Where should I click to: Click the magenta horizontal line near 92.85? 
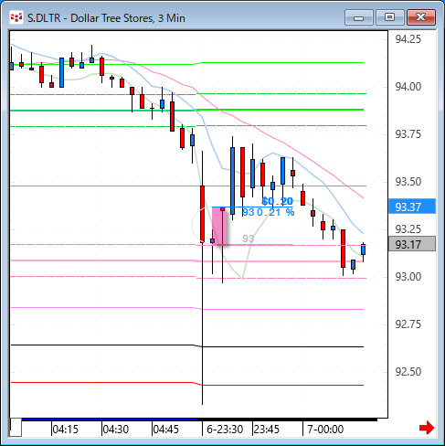click(x=187, y=308)
